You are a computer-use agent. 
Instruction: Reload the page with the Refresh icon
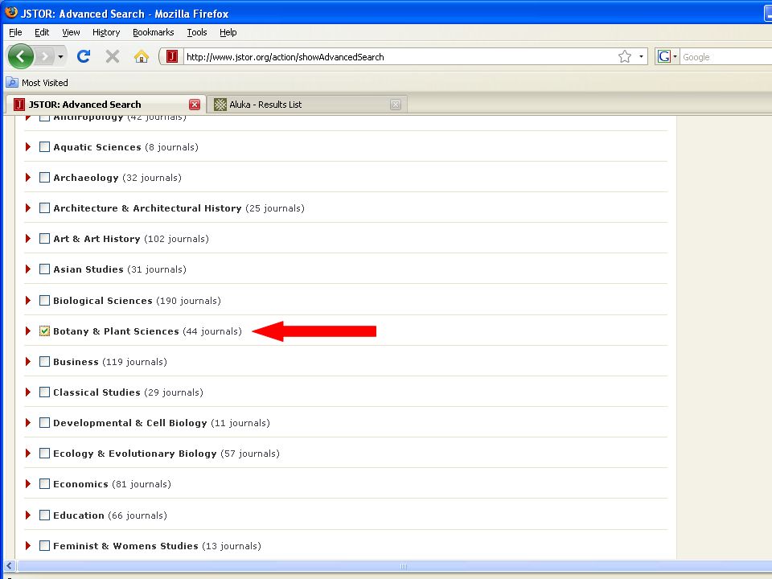click(84, 56)
